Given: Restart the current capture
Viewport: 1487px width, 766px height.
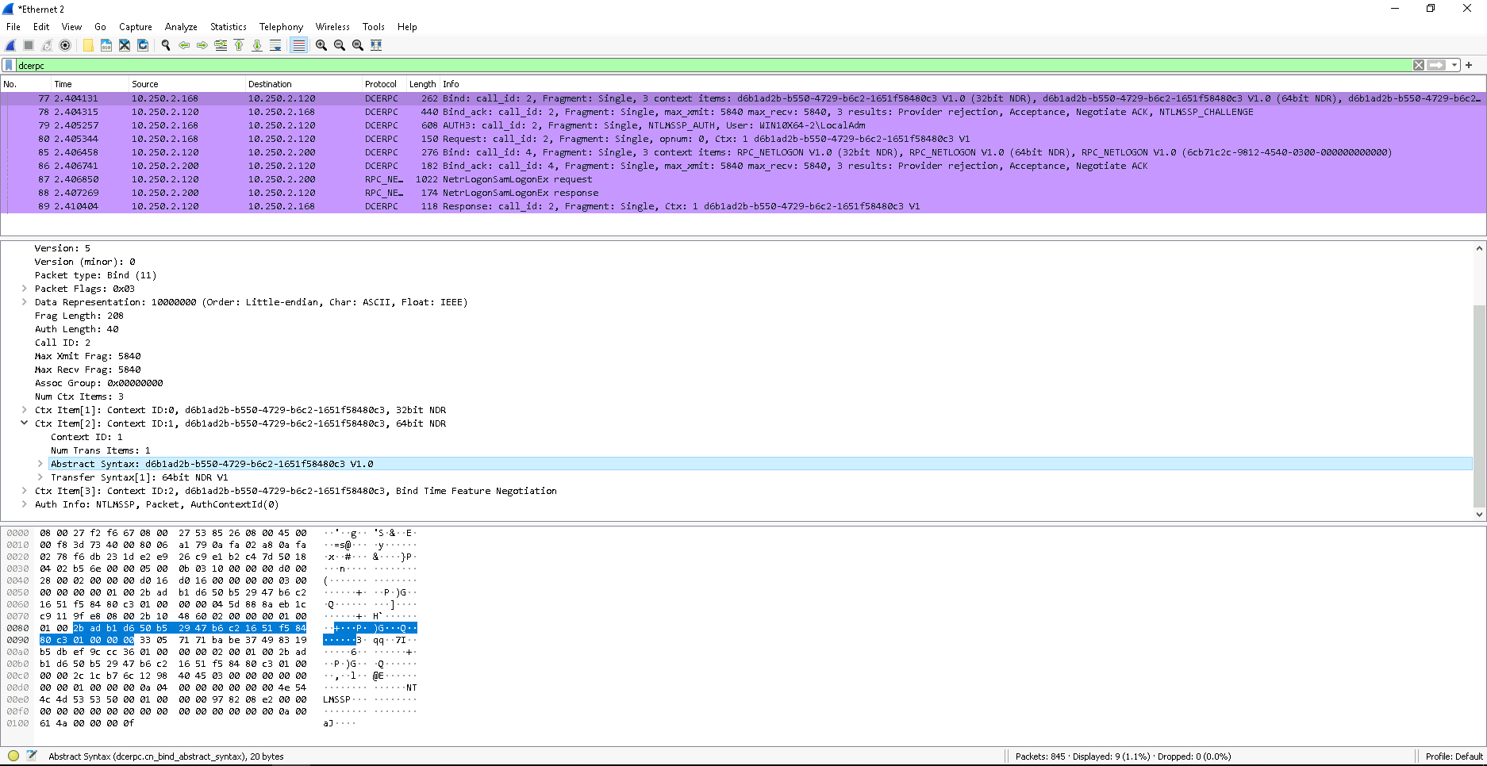Looking at the screenshot, I should point(47,45).
